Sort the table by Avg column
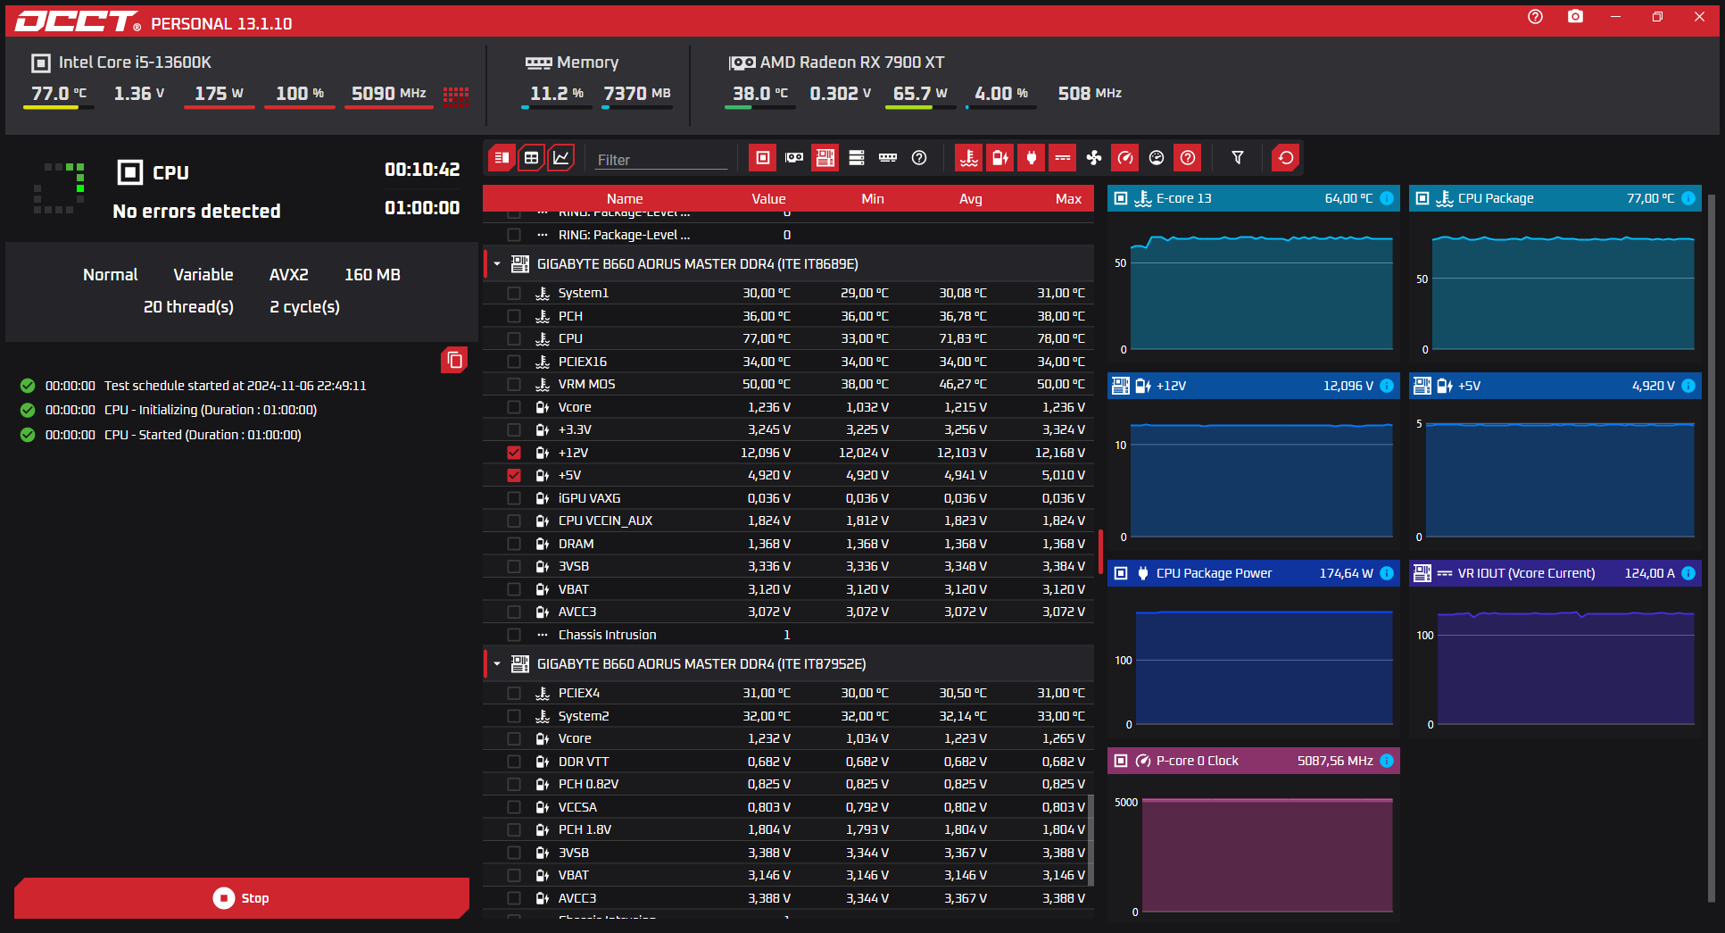The image size is (1725, 933). pyautogui.click(x=971, y=199)
